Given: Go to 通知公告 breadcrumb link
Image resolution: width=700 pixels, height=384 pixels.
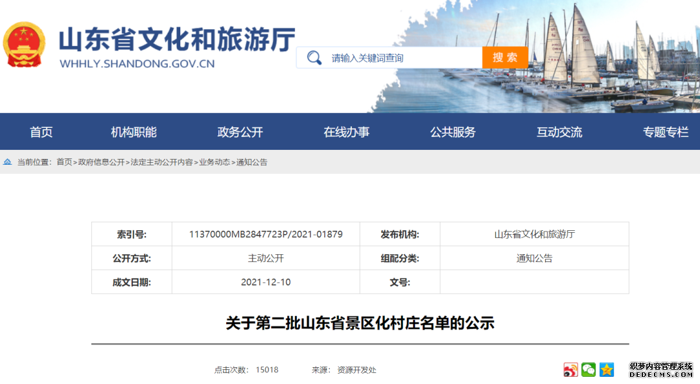Looking at the screenshot, I should [252, 162].
